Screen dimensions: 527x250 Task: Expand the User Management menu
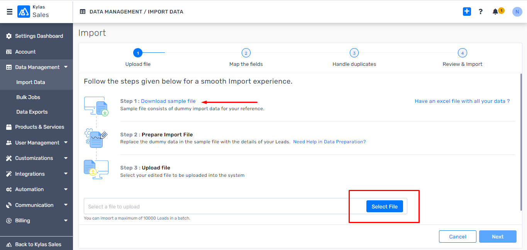pyautogui.click(x=66, y=143)
